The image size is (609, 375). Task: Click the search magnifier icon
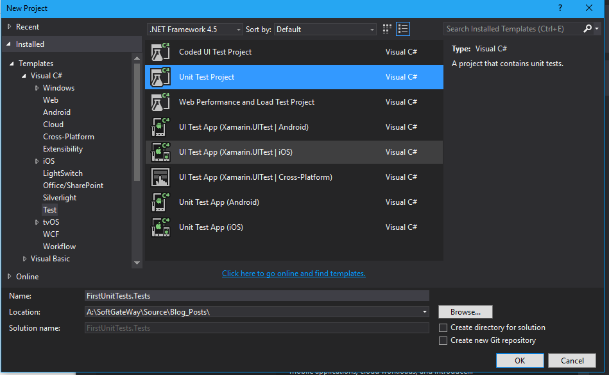click(x=588, y=29)
